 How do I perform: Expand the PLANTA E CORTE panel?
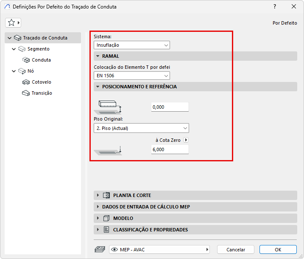98,195
